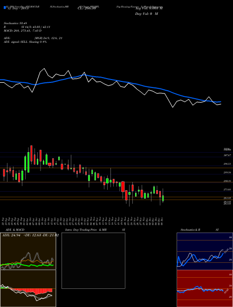This screenshot has height=307, width=233.
Task: Click the 'Intra Day Trading Price & MR' title
Action: (86, 230)
